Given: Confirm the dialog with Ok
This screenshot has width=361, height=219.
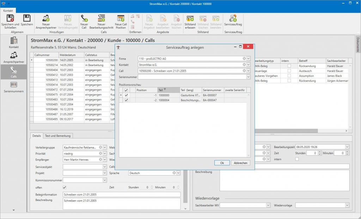Looking at the screenshot, I should (222, 163).
